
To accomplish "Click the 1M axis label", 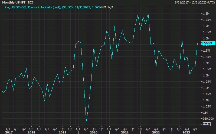I will (205, 112).
